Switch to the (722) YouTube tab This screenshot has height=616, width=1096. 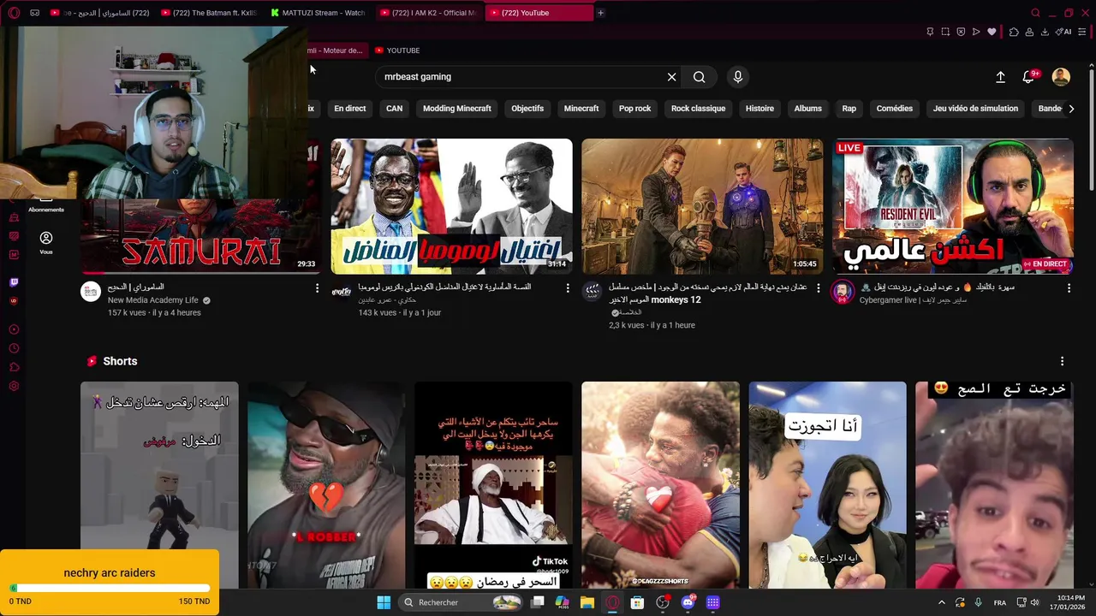tap(538, 13)
